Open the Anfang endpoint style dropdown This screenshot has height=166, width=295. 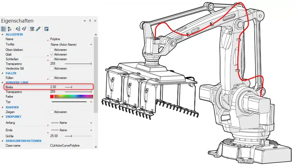click(91, 123)
